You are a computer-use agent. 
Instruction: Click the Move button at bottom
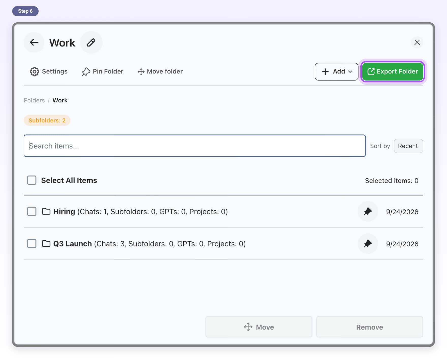click(259, 327)
